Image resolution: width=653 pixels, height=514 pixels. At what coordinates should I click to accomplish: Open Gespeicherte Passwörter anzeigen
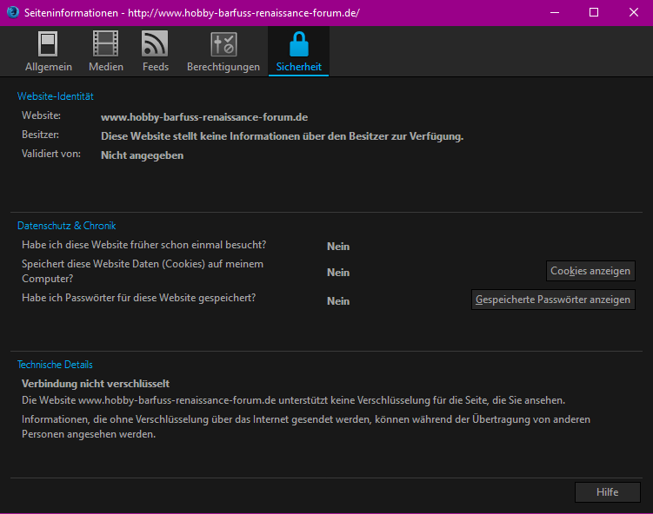(553, 300)
